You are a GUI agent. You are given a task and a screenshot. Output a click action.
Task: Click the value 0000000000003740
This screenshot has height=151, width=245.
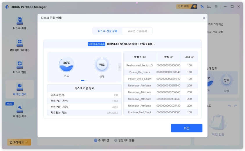point(168,99)
